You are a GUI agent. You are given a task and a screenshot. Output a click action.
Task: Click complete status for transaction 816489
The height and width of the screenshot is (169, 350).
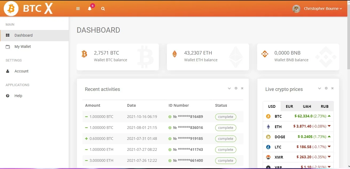pos(226,117)
